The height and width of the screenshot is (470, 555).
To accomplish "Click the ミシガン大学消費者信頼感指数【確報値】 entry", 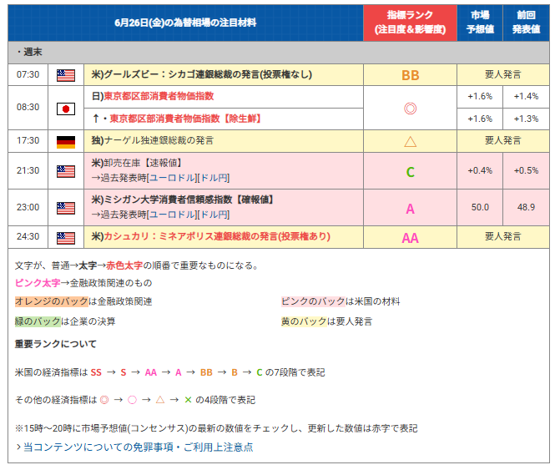I will click(x=184, y=200).
